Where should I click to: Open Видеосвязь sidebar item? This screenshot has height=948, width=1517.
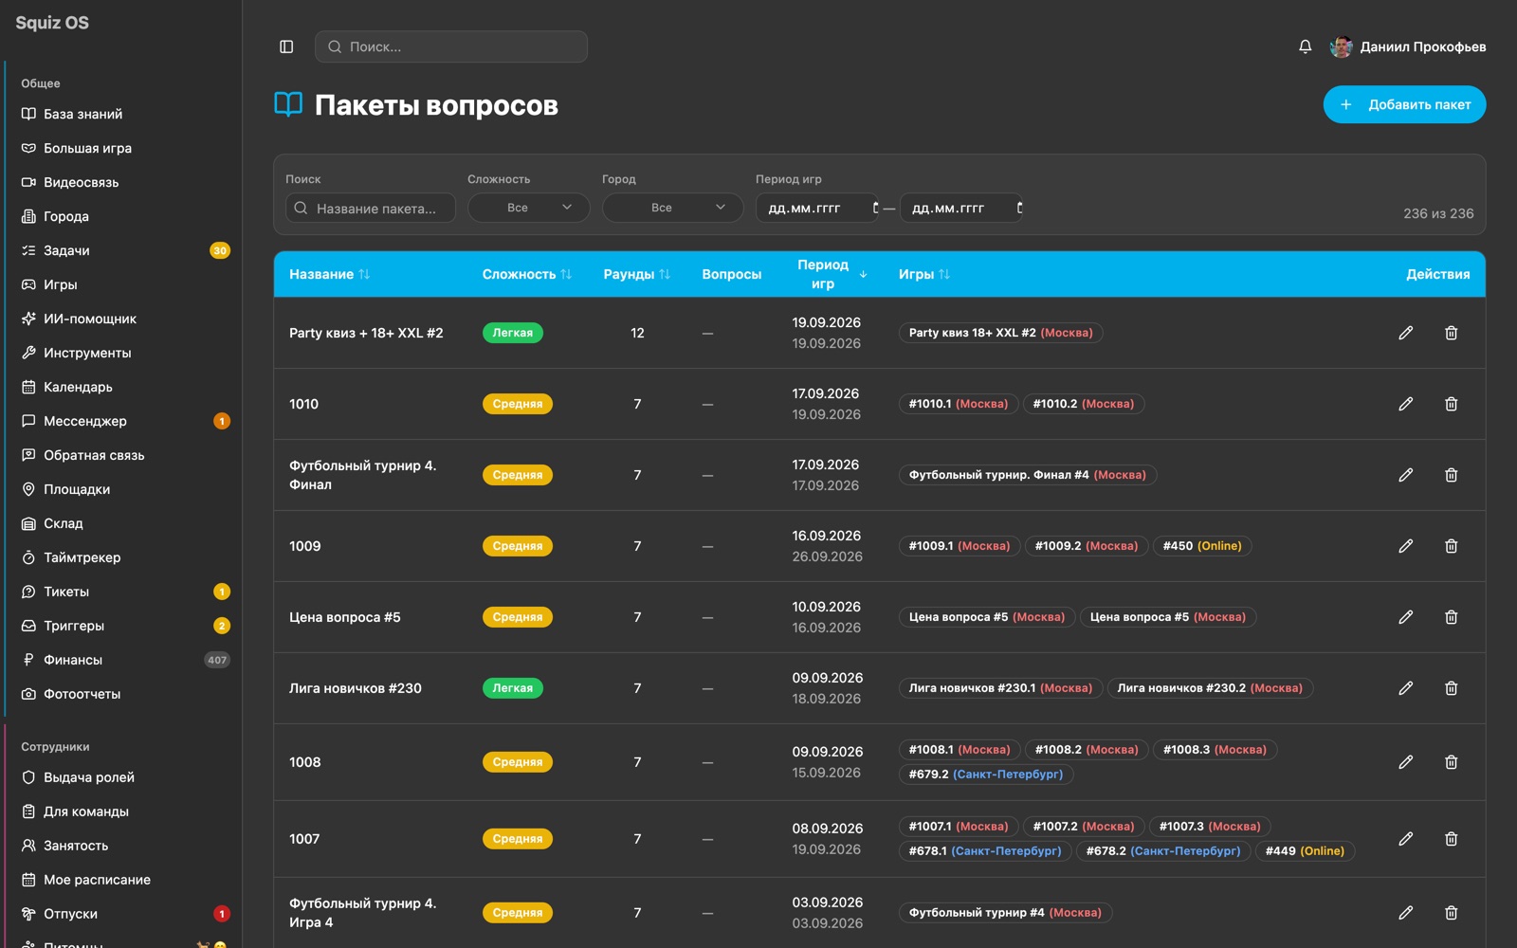[82, 182]
